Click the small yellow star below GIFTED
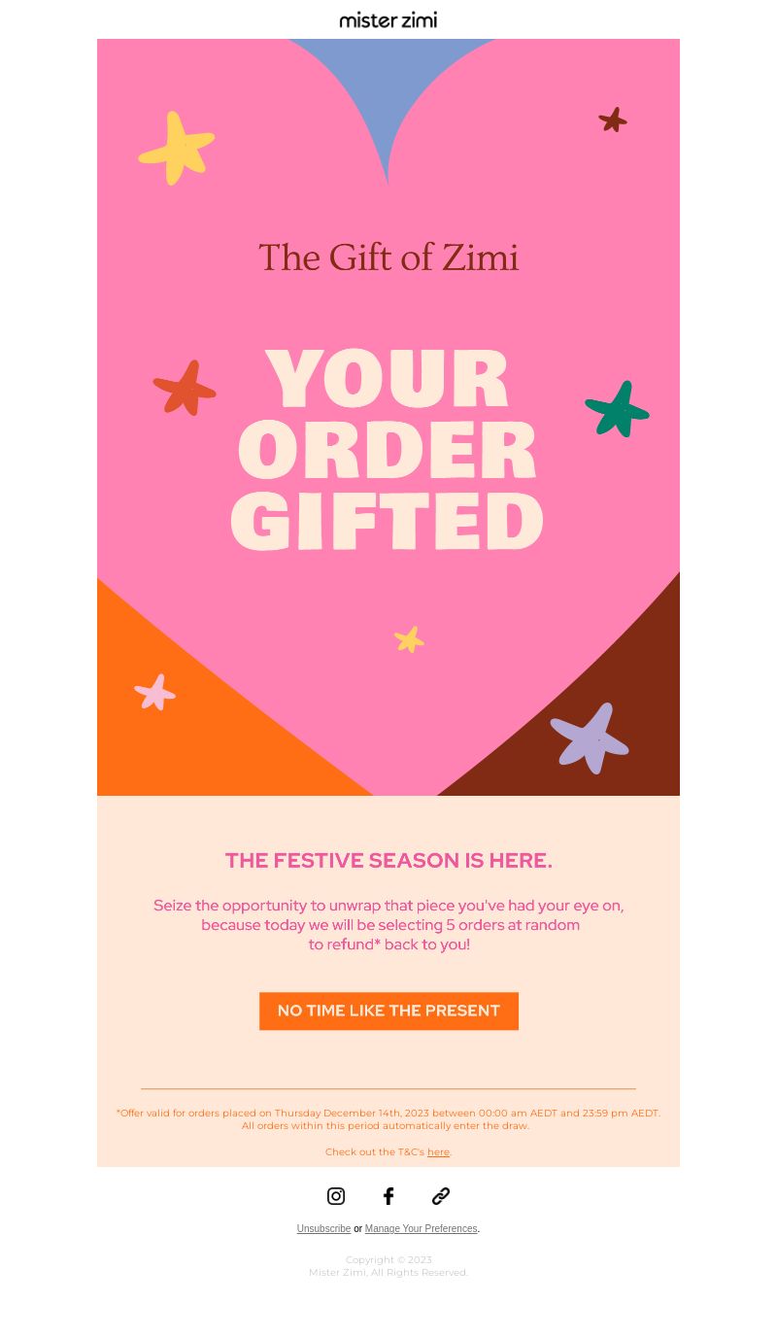This screenshot has width=777, height=1338. tap(410, 639)
